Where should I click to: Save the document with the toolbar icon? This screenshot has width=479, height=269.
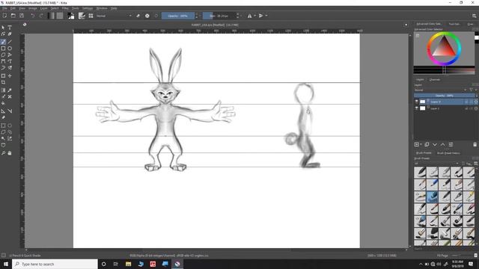click(22, 16)
